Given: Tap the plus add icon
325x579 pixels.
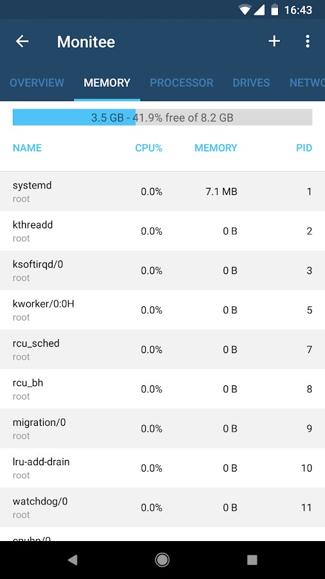Looking at the screenshot, I should pyautogui.click(x=274, y=41).
